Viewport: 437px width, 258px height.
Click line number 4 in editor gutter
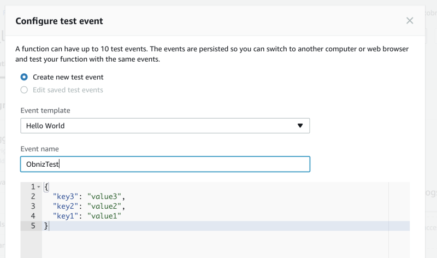pos(33,216)
